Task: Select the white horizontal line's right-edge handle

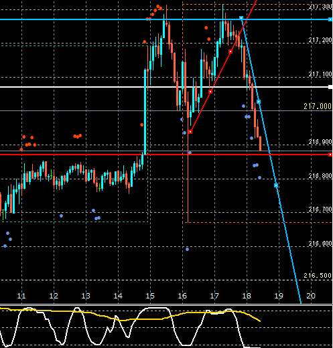Action: (330, 87)
